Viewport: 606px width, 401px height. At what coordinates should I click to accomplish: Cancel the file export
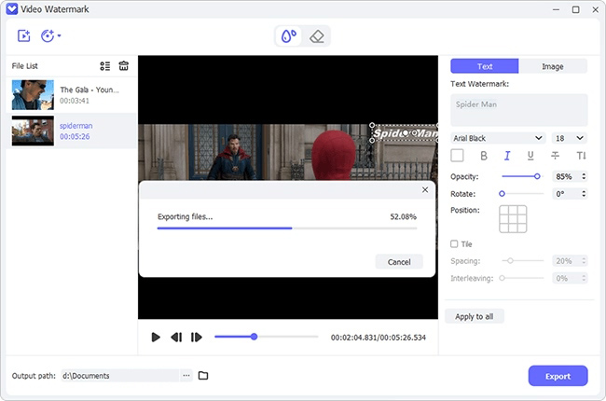[x=399, y=262]
